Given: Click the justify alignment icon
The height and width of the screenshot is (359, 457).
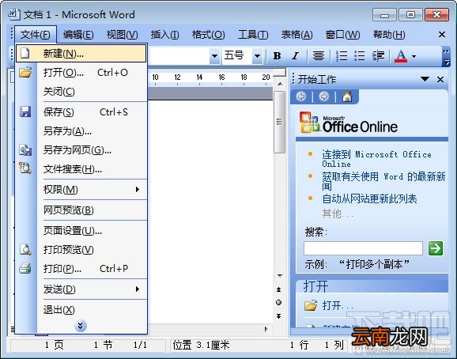Looking at the screenshot, I should (319, 55).
